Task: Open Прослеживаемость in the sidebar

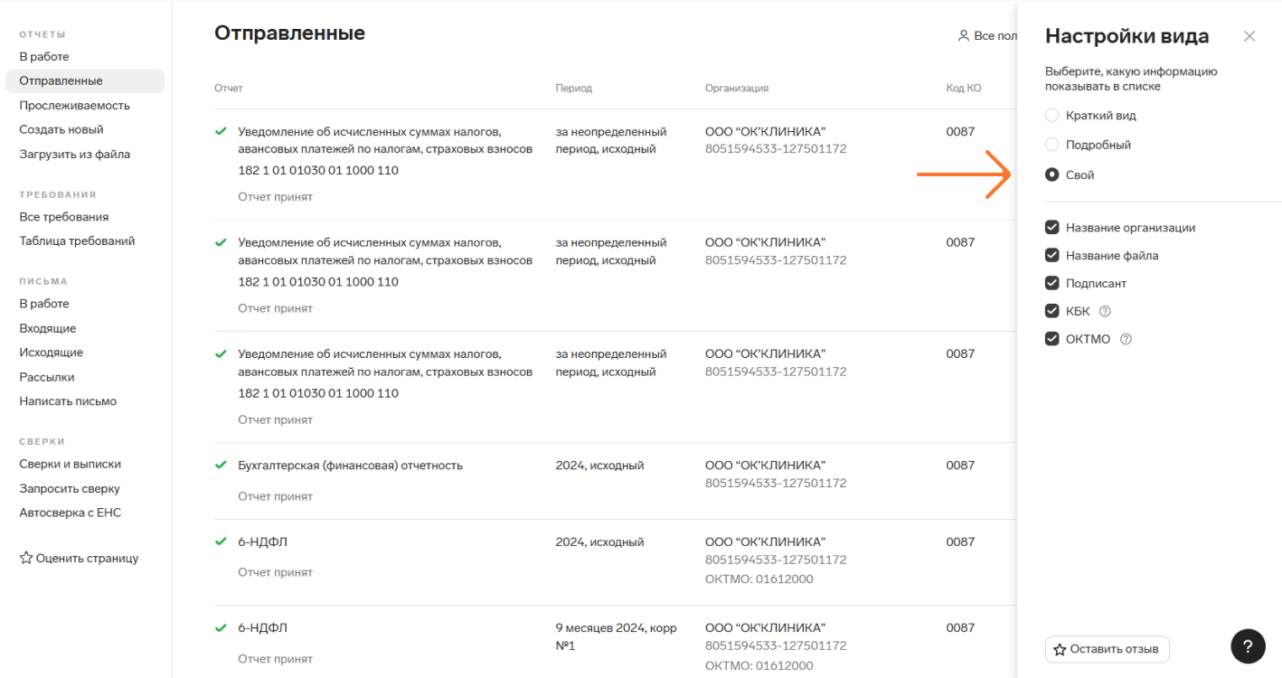Action: 75,105
